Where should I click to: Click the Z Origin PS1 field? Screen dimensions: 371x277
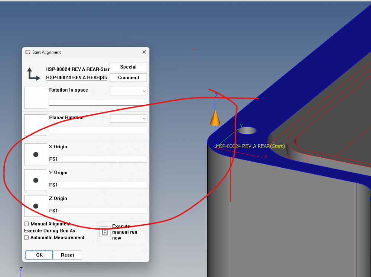pos(98,211)
